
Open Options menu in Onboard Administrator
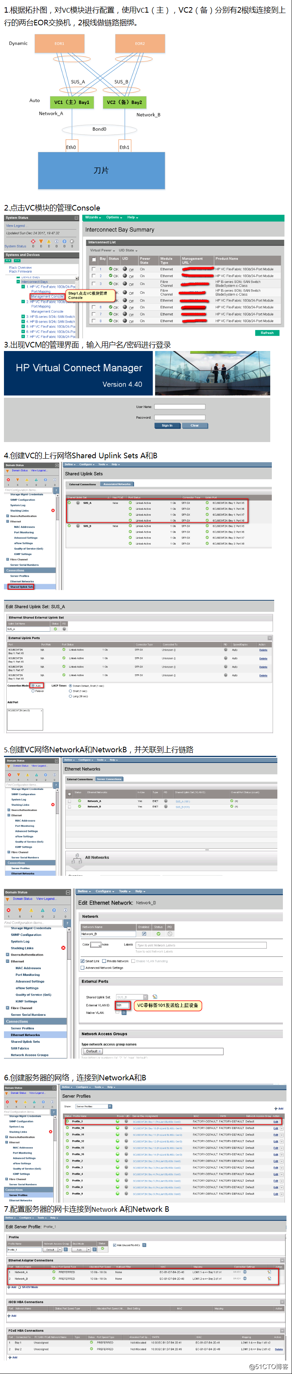[x=114, y=218]
